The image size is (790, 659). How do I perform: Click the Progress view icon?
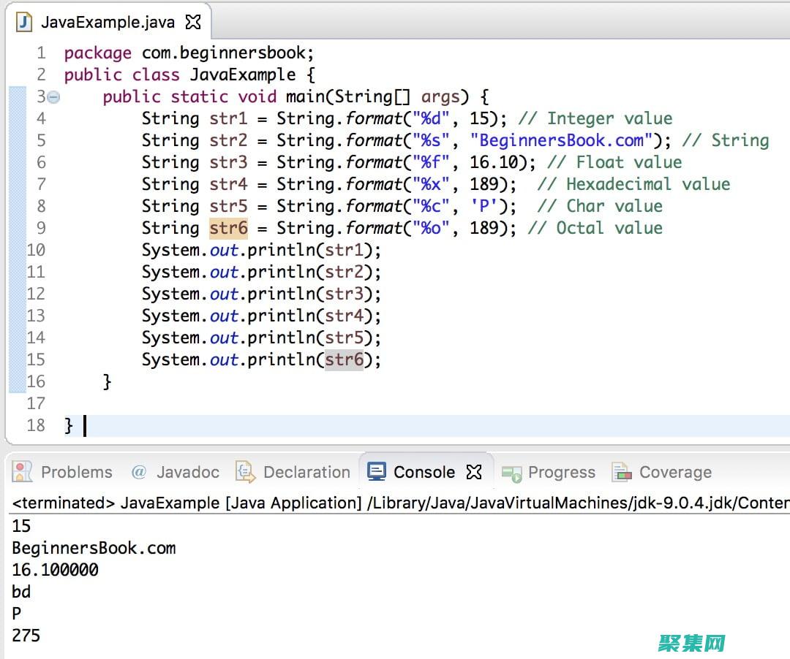(511, 473)
